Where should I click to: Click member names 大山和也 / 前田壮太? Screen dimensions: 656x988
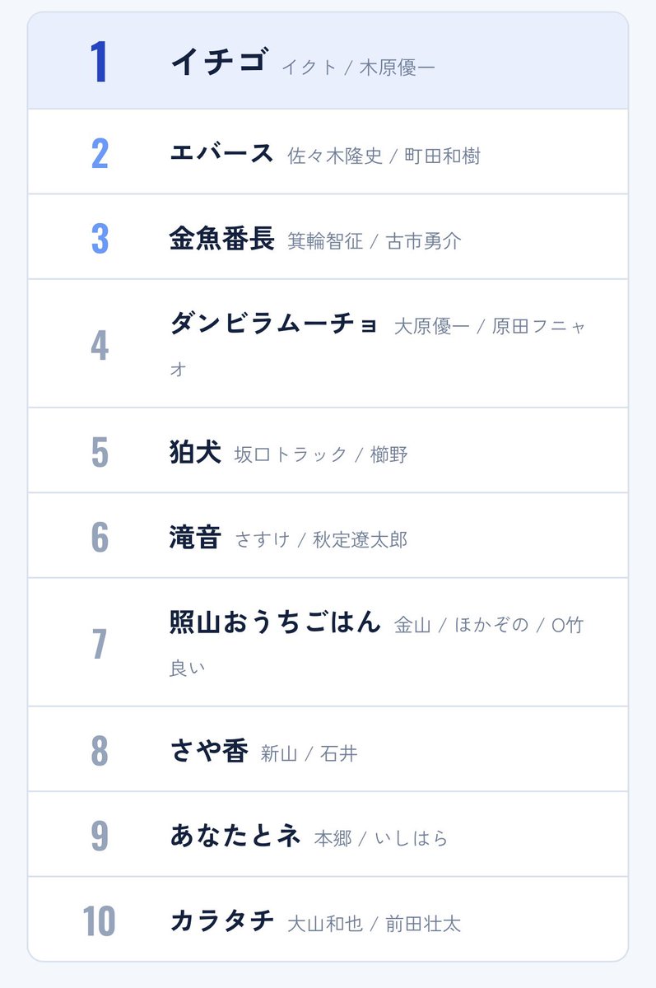pyautogui.click(x=375, y=924)
